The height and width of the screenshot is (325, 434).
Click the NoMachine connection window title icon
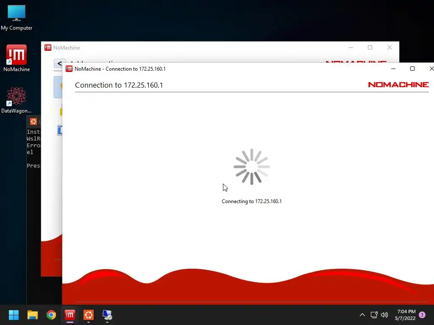pos(69,69)
